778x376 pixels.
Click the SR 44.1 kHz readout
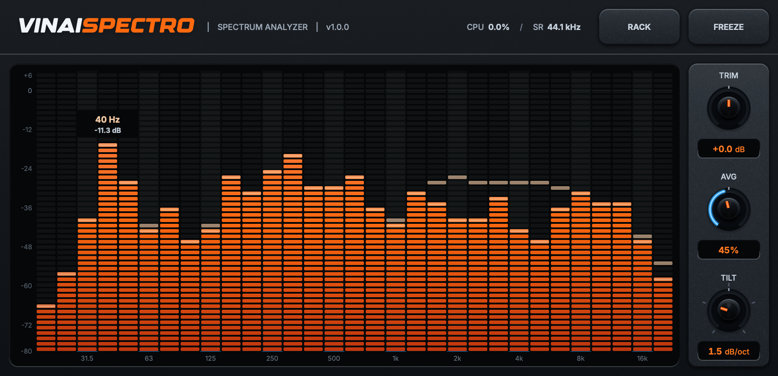(x=557, y=27)
